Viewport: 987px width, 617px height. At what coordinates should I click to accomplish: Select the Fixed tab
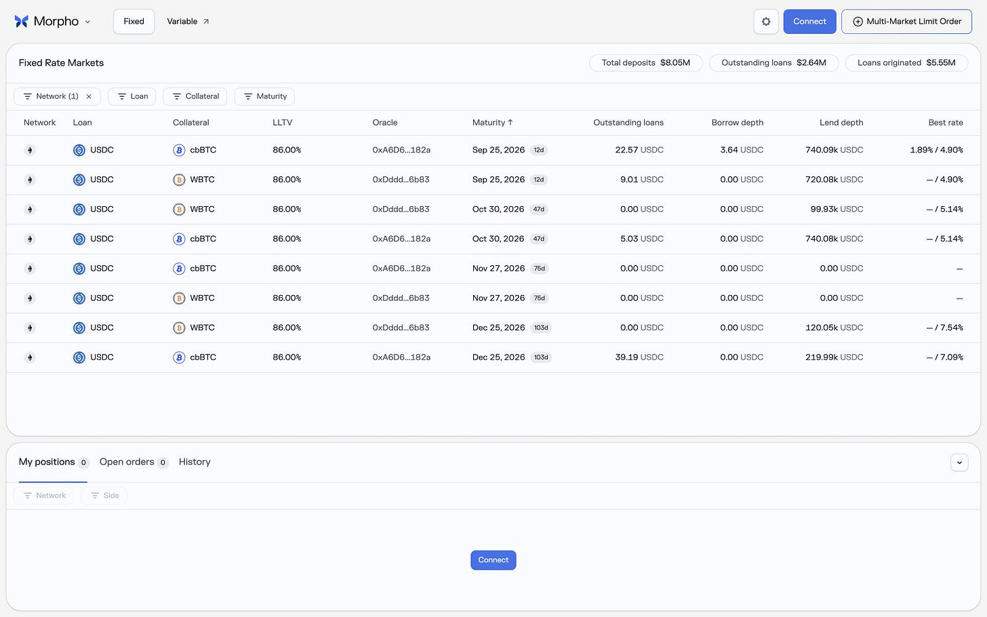coord(134,22)
